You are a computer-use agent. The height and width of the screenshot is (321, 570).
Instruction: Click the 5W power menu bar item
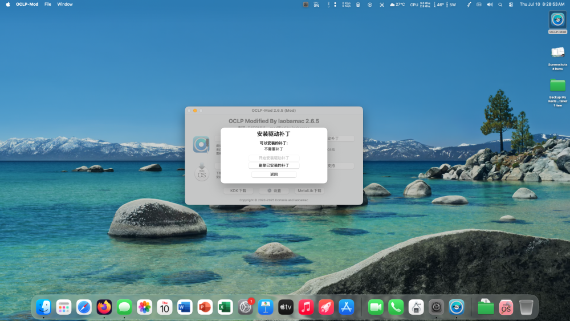coord(451,5)
